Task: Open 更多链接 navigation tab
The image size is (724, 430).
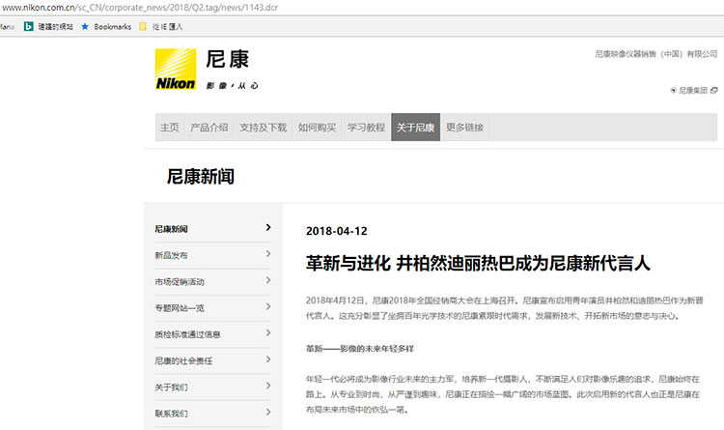Action: pos(464,128)
